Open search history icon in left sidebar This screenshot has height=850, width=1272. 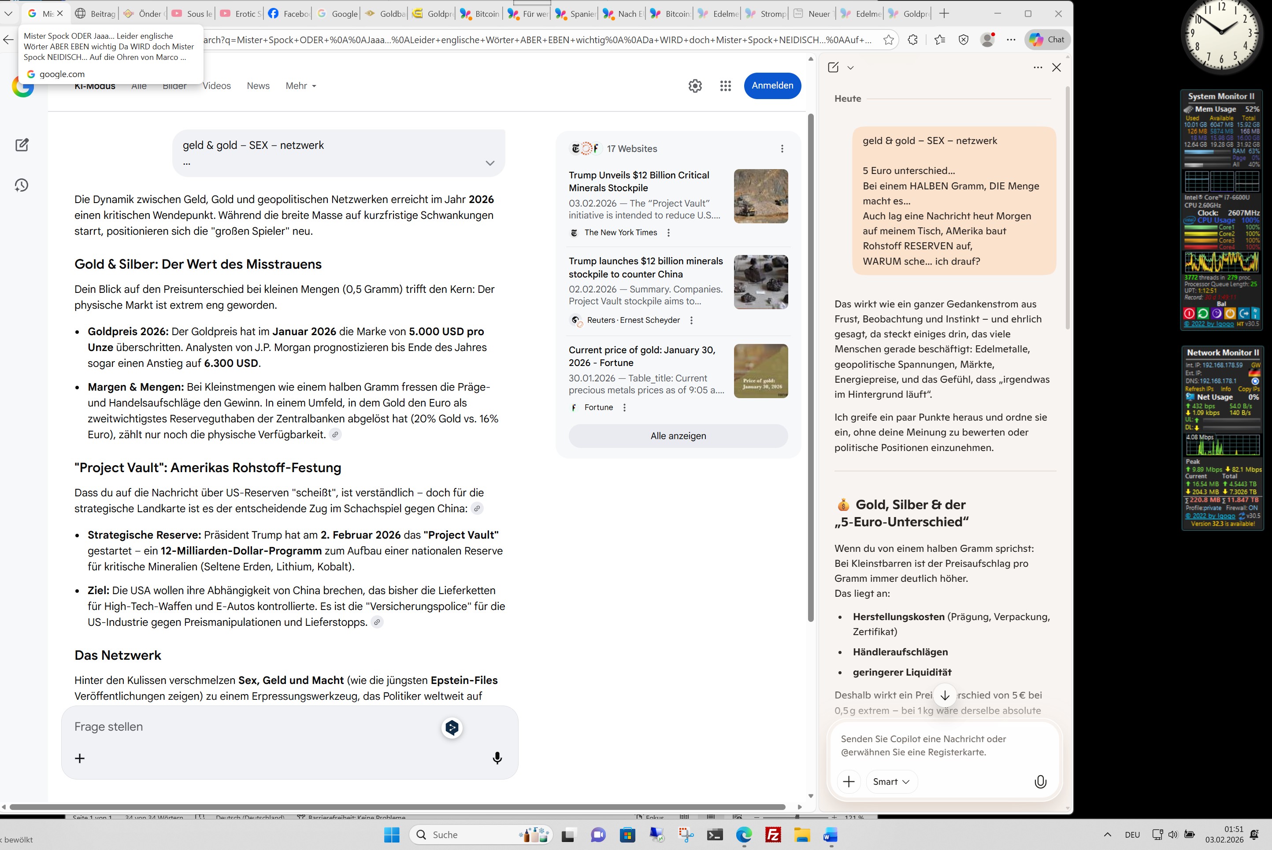(22, 185)
